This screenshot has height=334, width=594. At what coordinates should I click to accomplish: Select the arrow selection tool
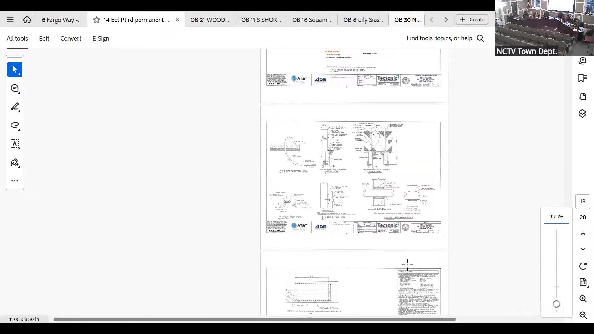15,70
